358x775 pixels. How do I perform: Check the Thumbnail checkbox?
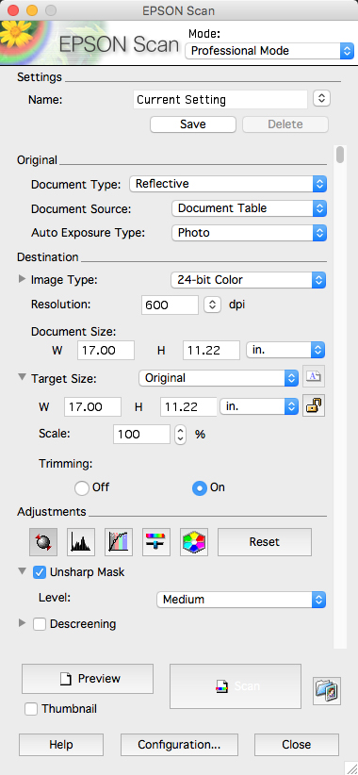(x=31, y=709)
